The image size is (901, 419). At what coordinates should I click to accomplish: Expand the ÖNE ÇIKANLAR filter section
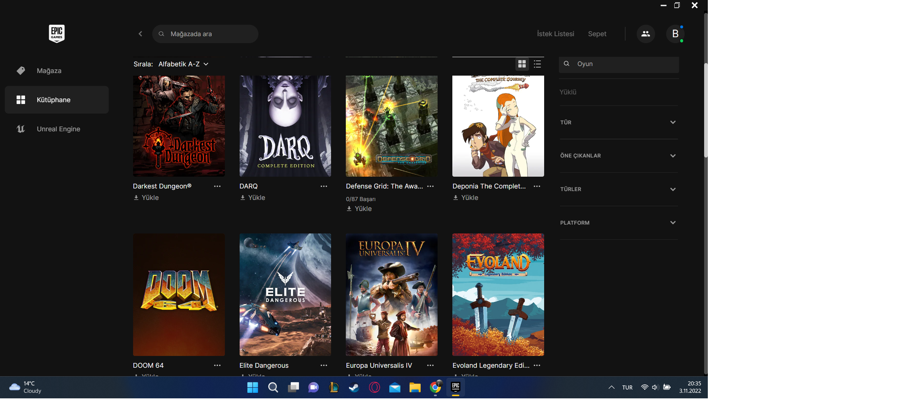click(x=619, y=156)
